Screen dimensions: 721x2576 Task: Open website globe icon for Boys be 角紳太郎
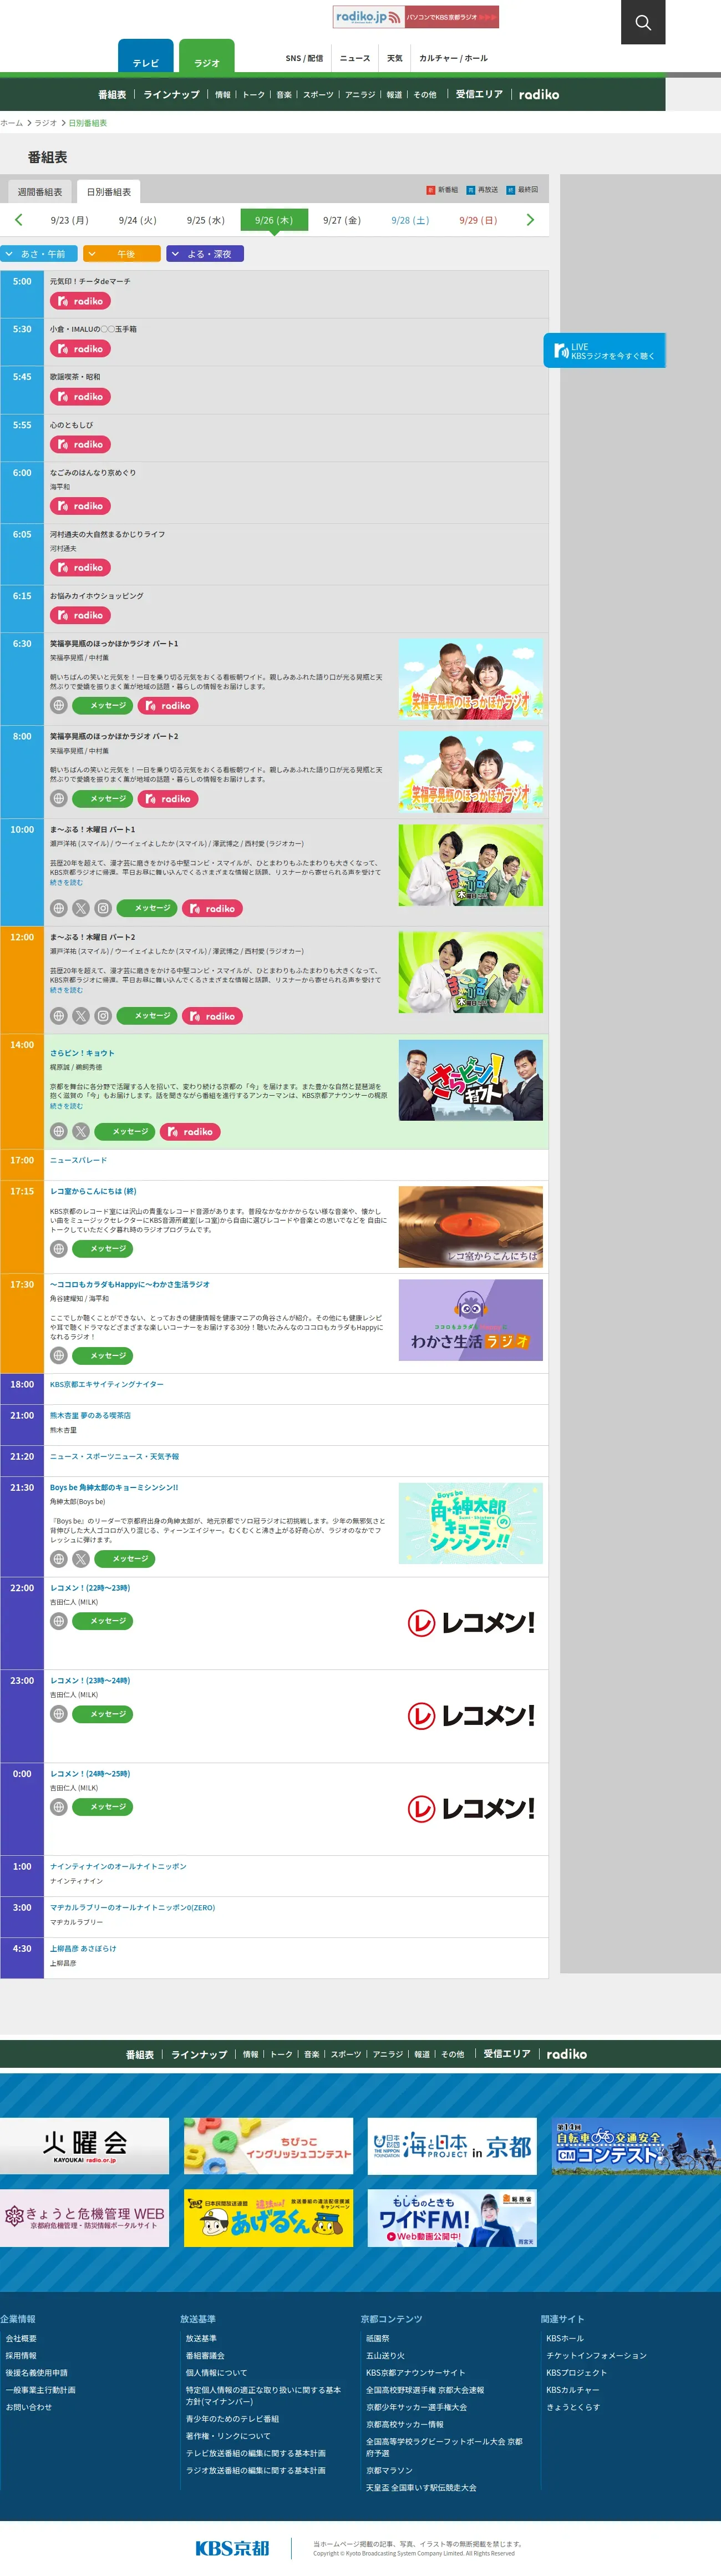59,1559
